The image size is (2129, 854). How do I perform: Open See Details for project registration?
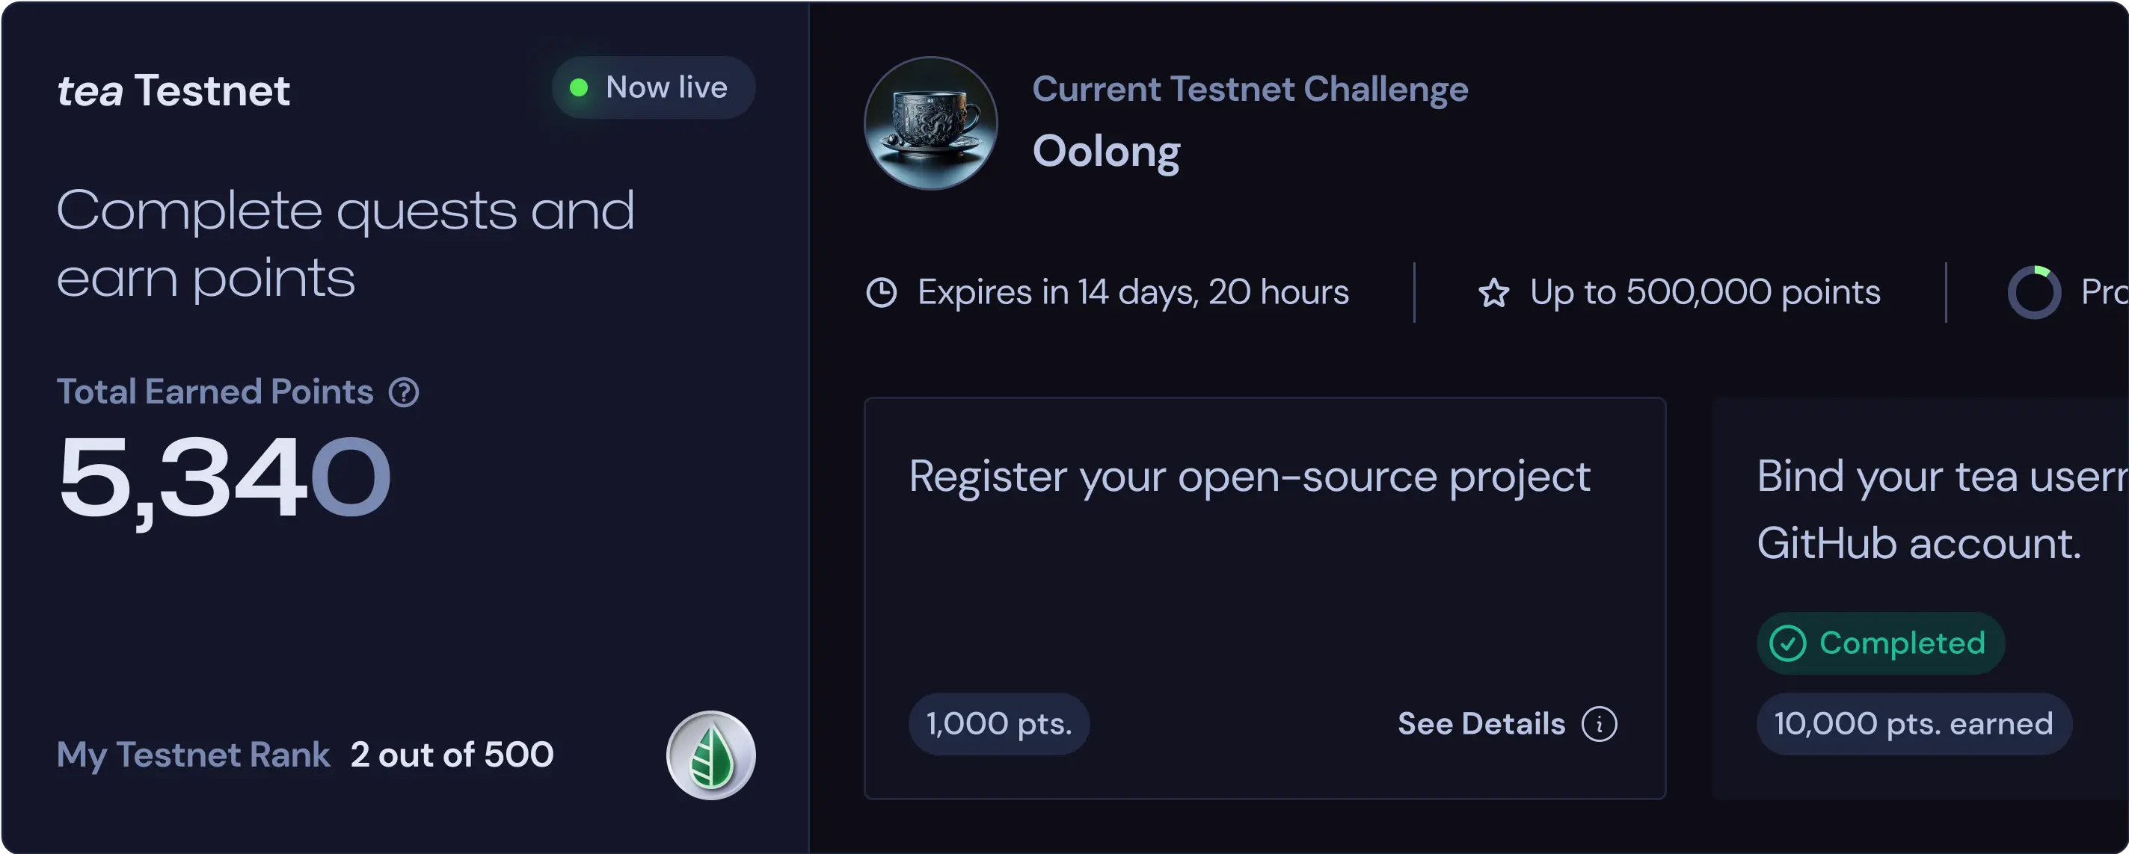coord(1481,724)
